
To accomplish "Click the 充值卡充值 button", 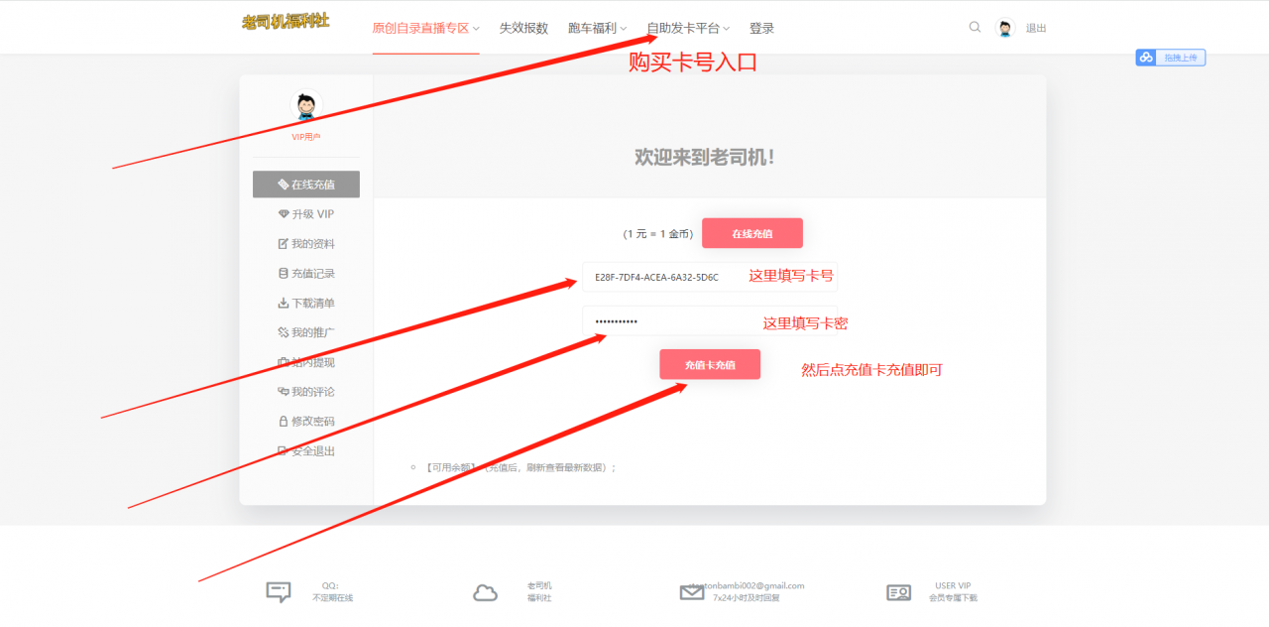I will point(710,365).
